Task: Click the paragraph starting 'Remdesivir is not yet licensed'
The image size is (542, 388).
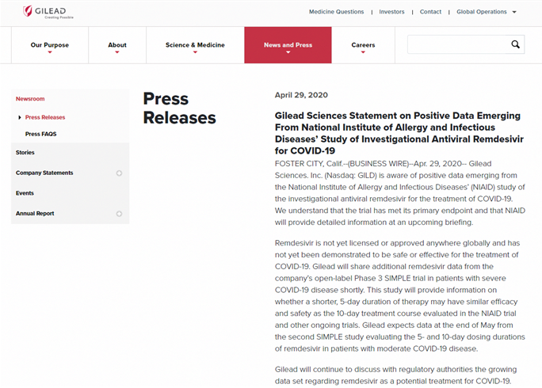Action: pos(400,295)
